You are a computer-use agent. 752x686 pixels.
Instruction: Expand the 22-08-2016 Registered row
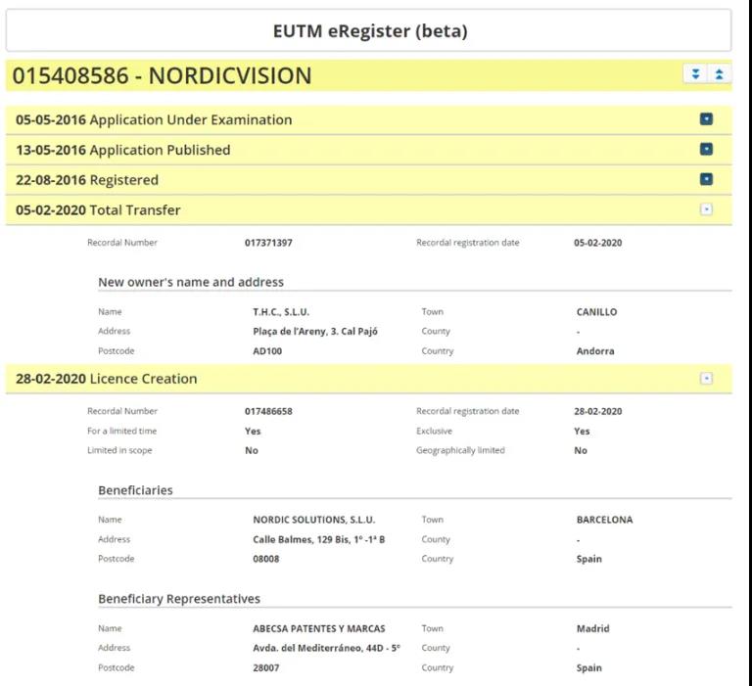(x=706, y=179)
